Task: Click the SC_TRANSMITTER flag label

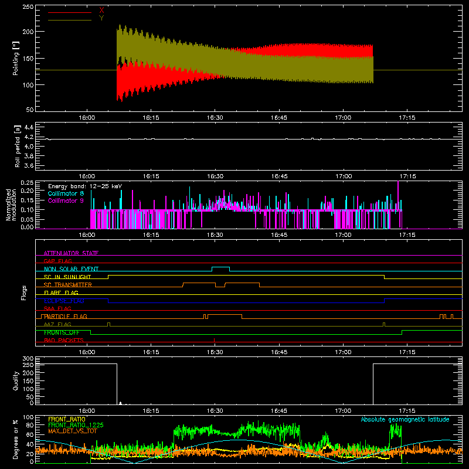Action: pyautogui.click(x=67, y=285)
